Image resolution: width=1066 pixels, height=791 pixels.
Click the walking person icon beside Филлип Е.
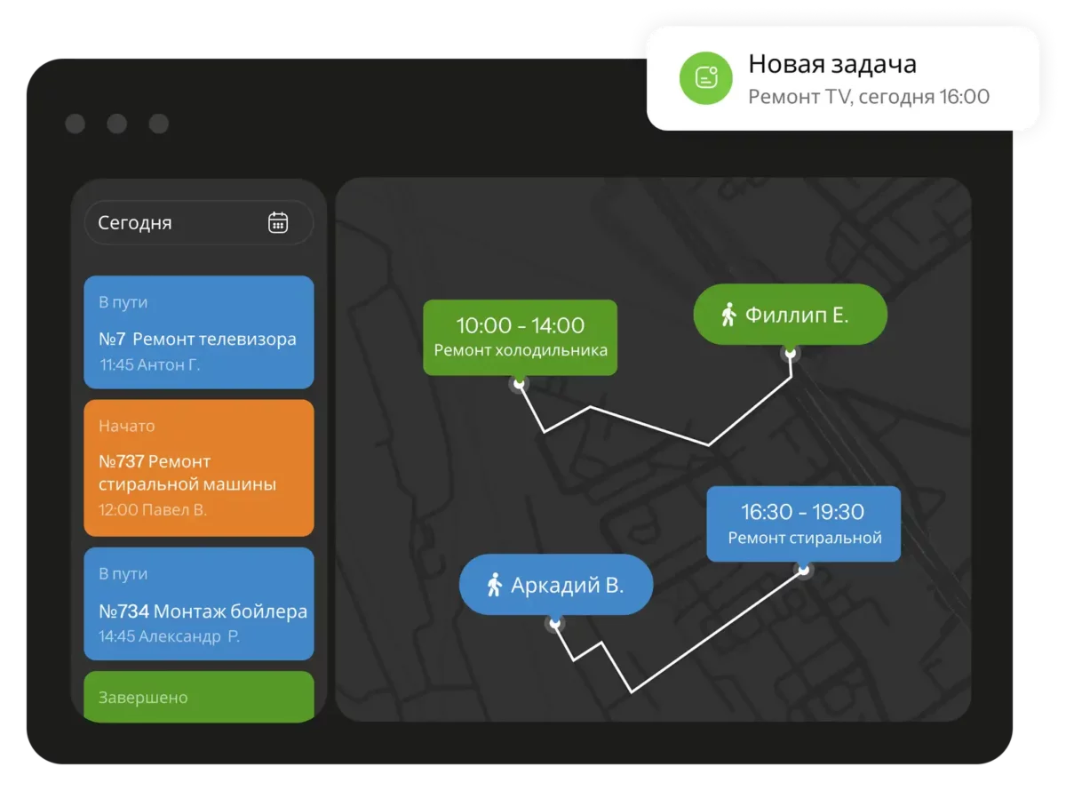pos(728,314)
